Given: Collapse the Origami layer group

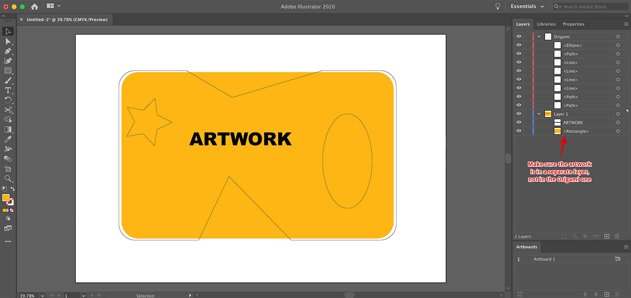Looking at the screenshot, I should (539, 36).
